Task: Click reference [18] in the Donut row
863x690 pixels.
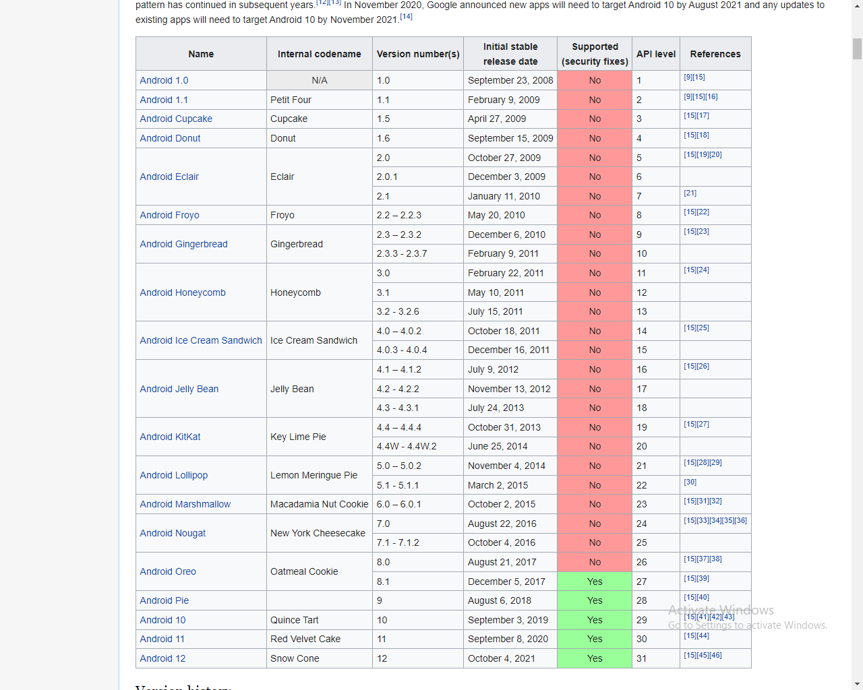Action: (x=703, y=135)
